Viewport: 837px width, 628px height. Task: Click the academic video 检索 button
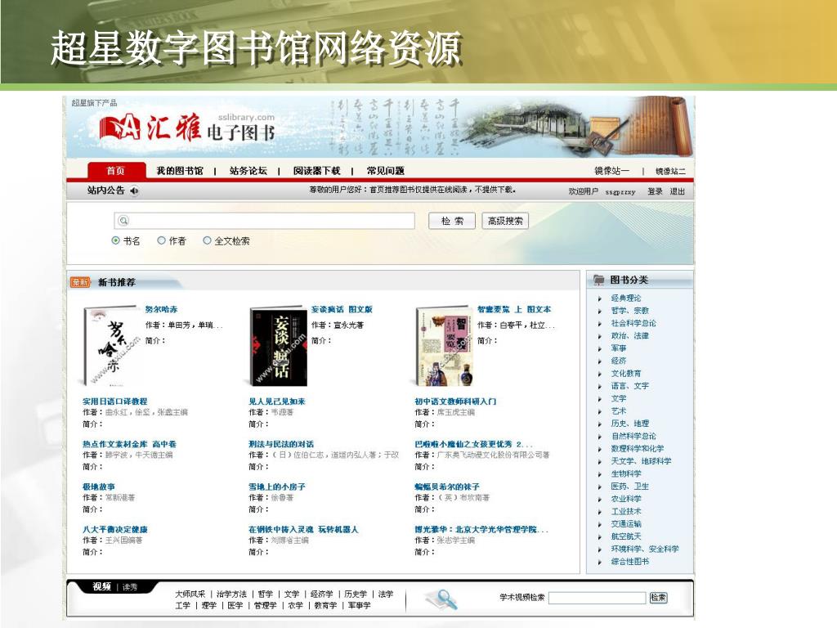(x=658, y=598)
